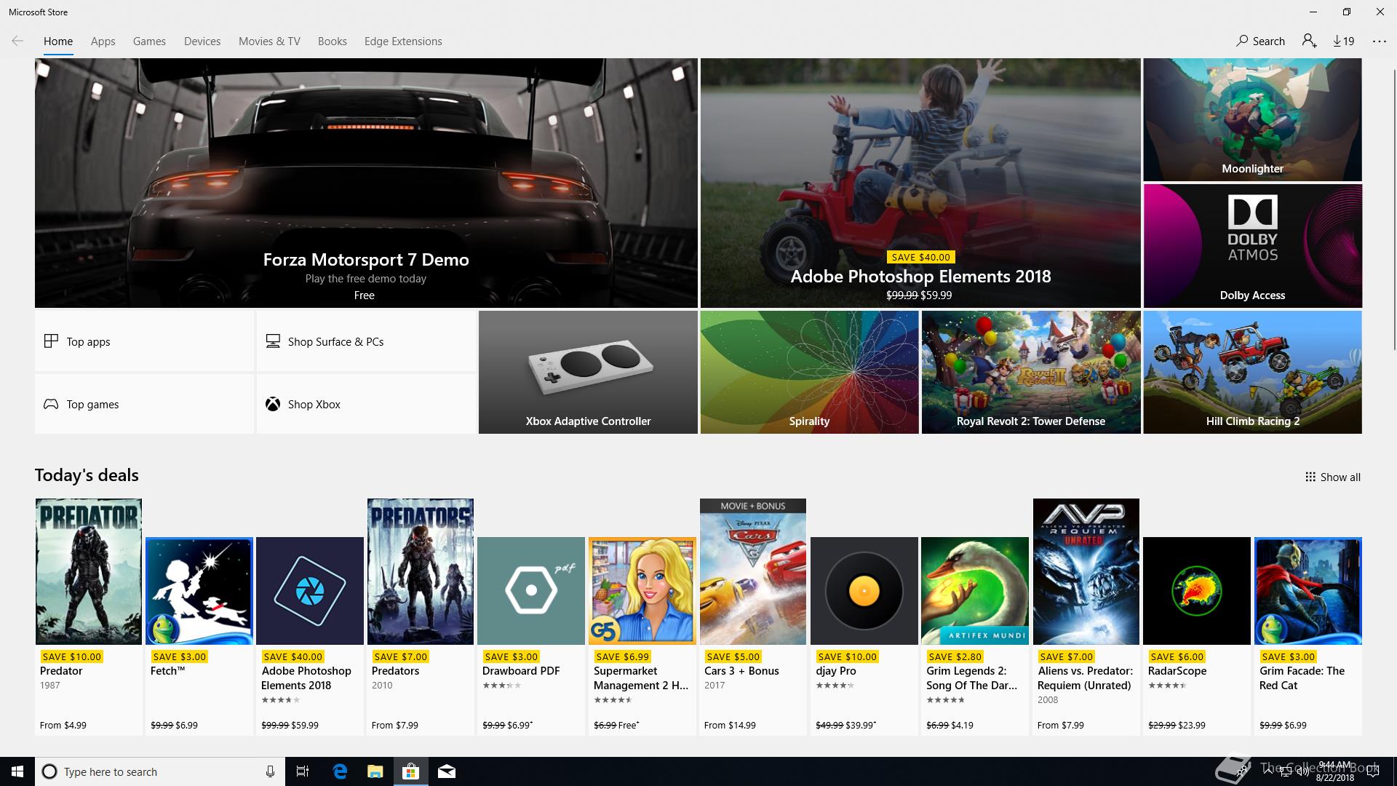1397x786 pixels.
Task: Switch to the Home tab
Action: pos(58,41)
